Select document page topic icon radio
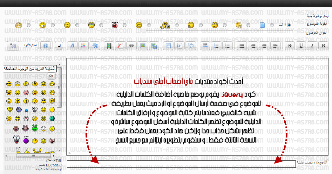This screenshot has width=332, height=174. tap(272, 25)
